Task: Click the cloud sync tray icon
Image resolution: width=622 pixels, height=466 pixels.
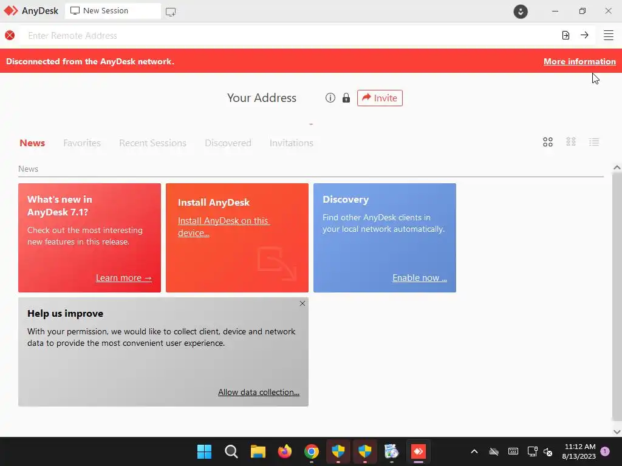Action: pos(493,451)
